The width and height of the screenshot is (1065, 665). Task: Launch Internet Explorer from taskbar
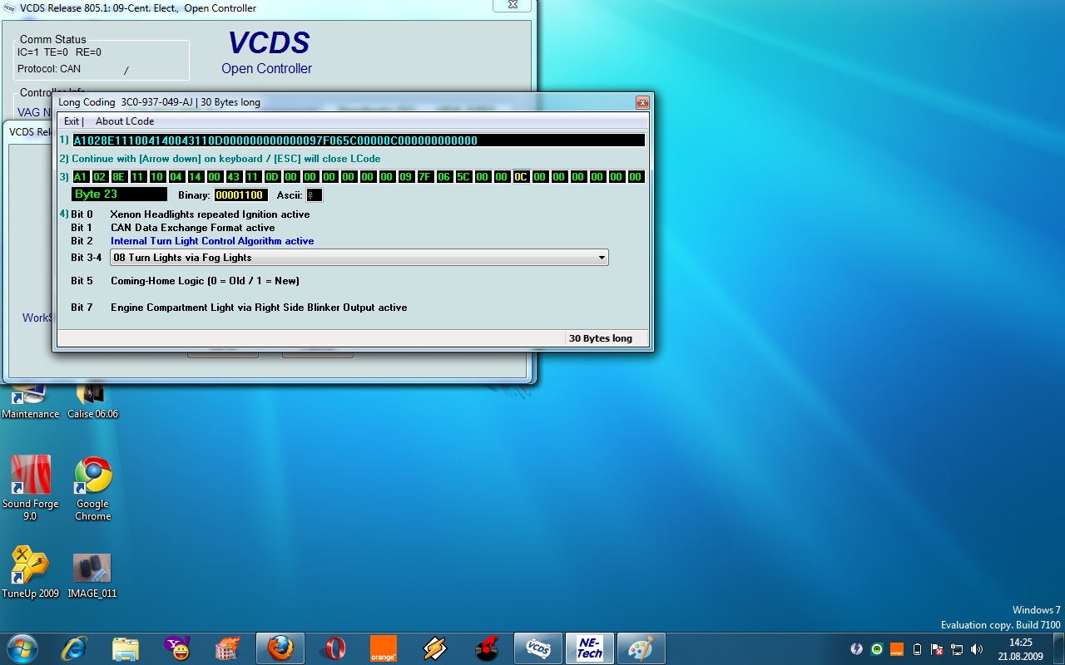73,648
